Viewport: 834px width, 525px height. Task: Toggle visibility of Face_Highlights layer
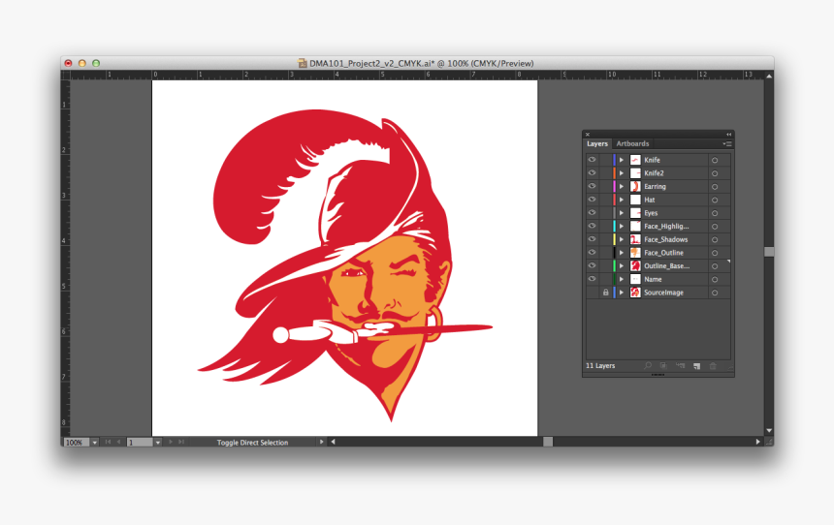[x=592, y=226]
